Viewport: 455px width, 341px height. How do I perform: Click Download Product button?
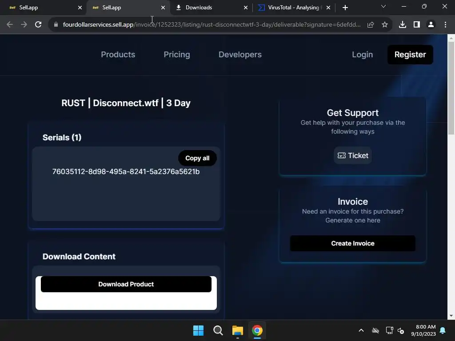[126, 284]
